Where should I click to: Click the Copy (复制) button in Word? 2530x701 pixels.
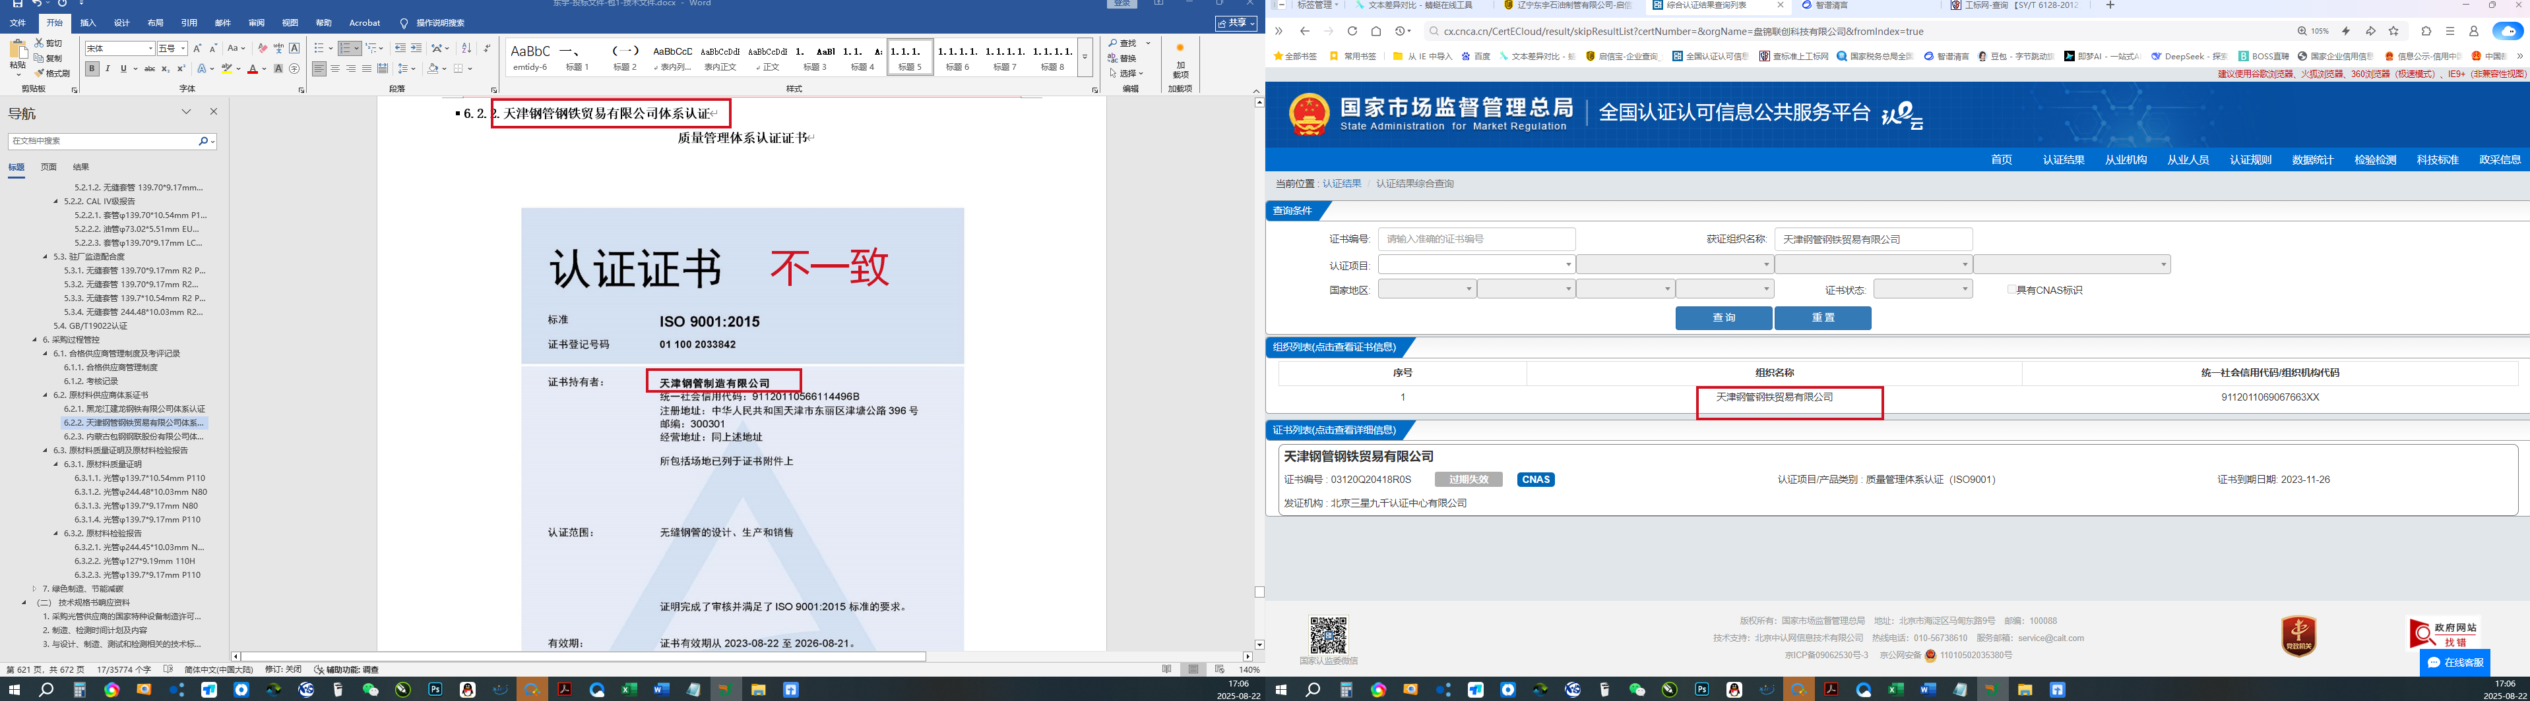click(x=49, y=58)
